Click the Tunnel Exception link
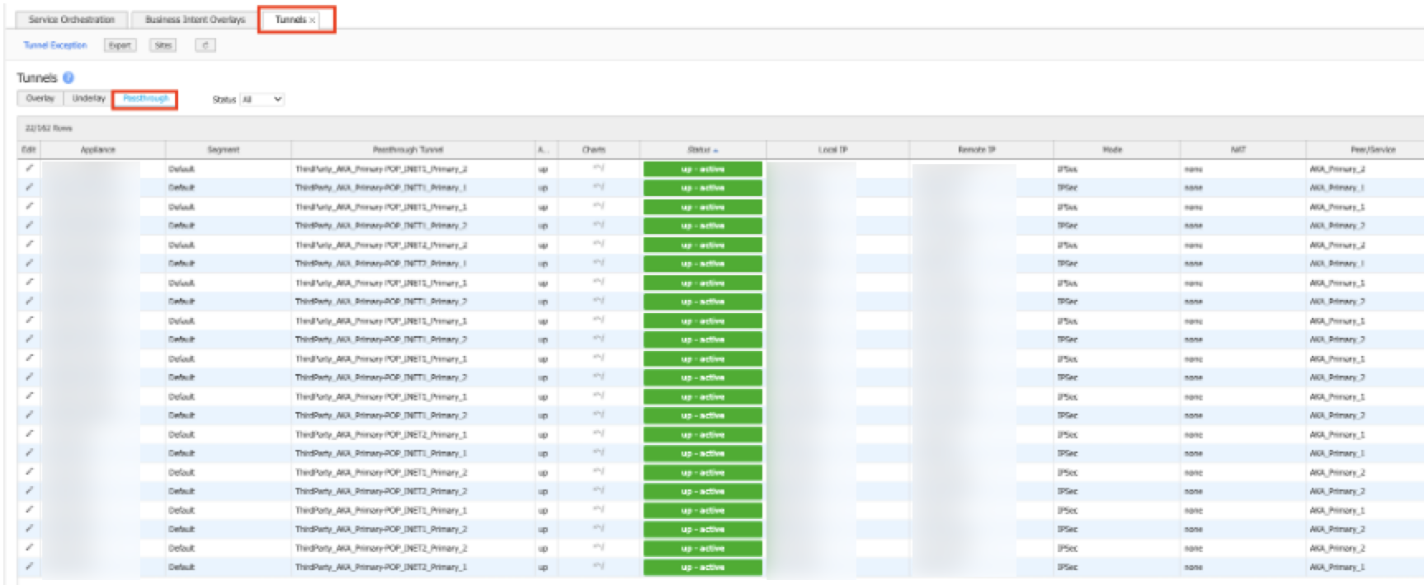 pos(54,45)
